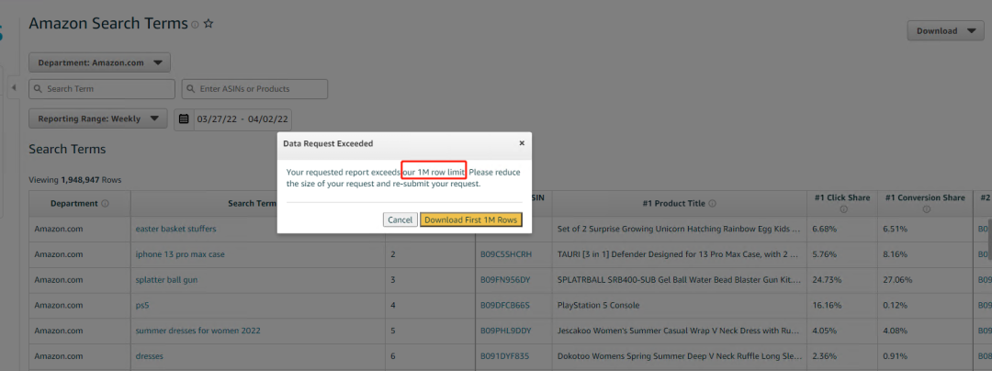Click info icon beside #1 Product Title

click(x=713, y=204)
